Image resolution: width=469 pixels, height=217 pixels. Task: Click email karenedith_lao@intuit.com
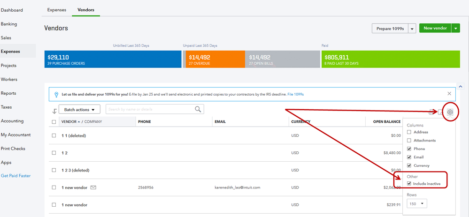[238, 188]
